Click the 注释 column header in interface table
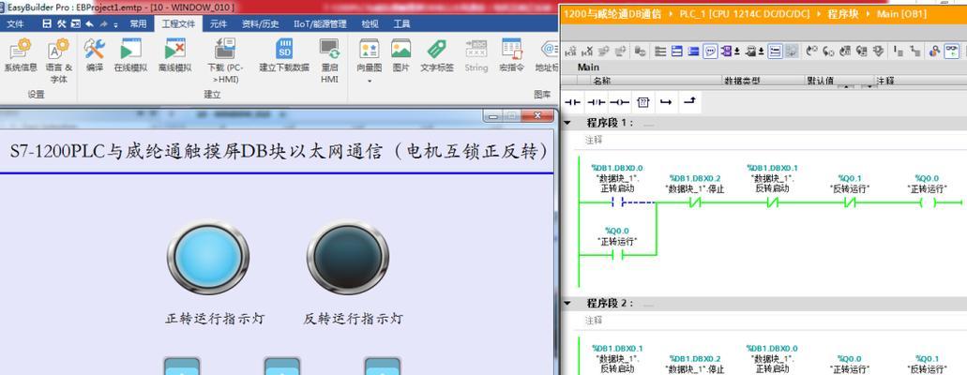Image resolution: width=967 pixels, height=375 pixels. click(x=920, y=81)
